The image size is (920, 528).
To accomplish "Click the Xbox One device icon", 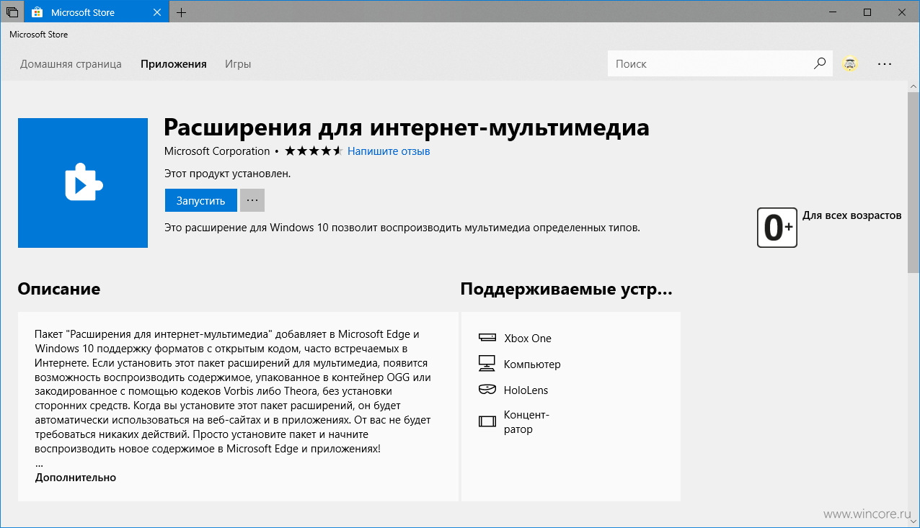I will [487, 339].
